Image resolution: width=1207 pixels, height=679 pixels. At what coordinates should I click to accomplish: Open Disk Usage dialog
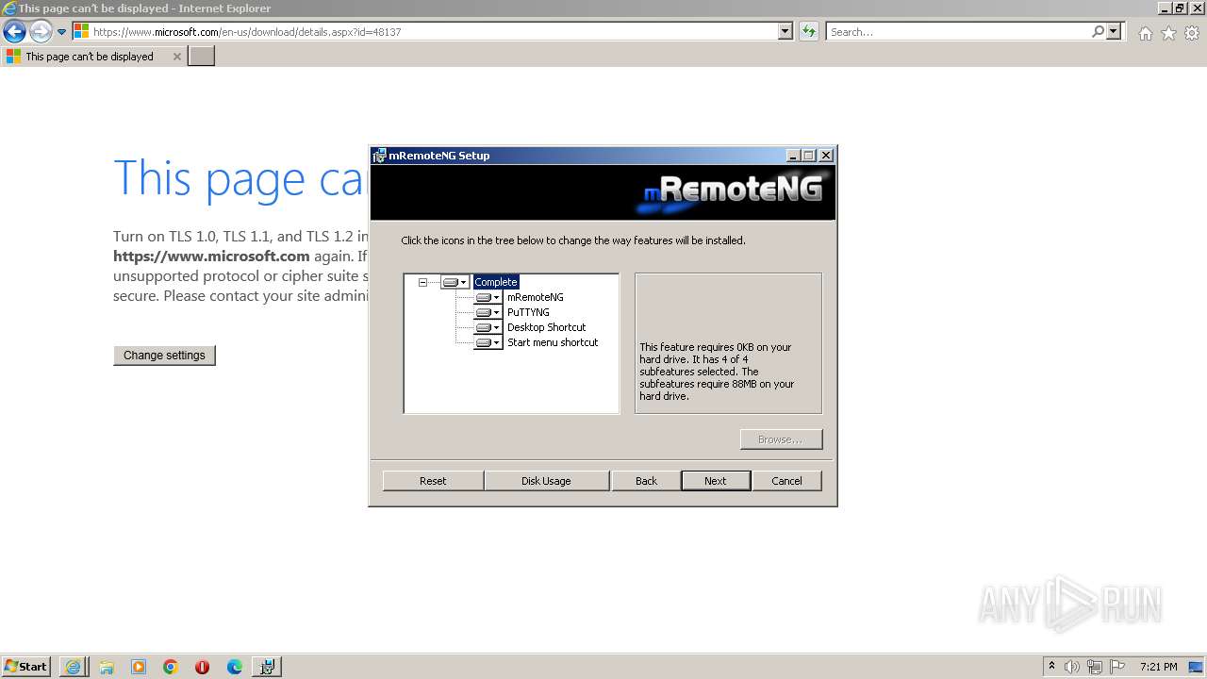click(x=546, y=481)
